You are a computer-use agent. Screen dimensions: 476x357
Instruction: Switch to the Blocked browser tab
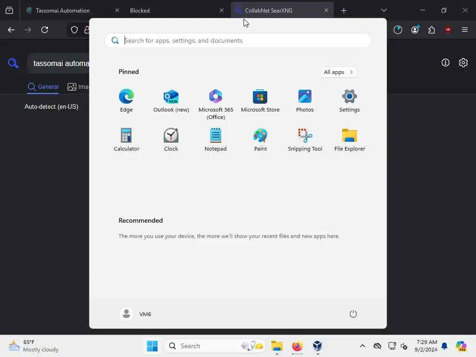coord(176,10)
